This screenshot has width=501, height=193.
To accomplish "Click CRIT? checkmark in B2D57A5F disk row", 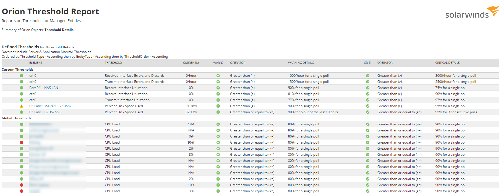I will pyautogui.click(x=368, y=112).
